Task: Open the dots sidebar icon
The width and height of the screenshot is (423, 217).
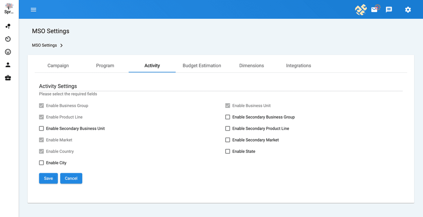Action: [x=8, y=26]
